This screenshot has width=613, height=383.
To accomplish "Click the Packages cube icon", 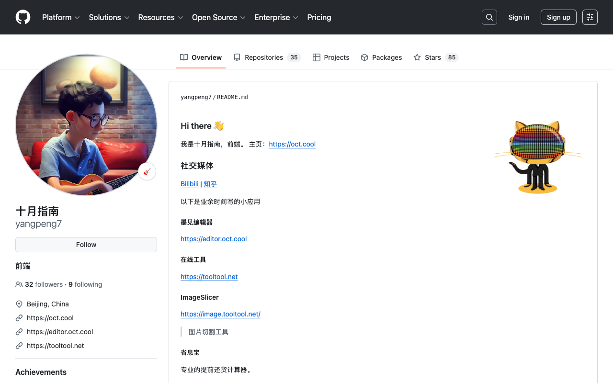I will pyautogui.click(x=364, y=57).
